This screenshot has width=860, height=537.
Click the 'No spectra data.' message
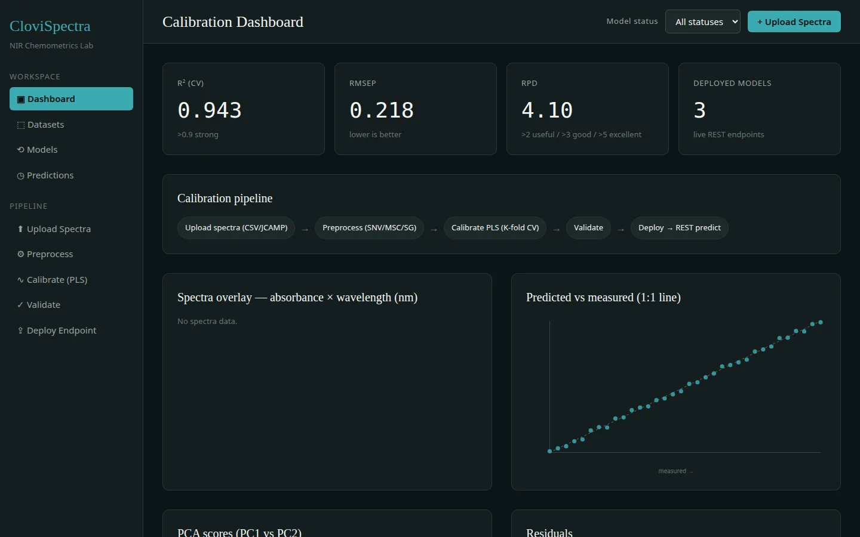click(x=207, y=322)
